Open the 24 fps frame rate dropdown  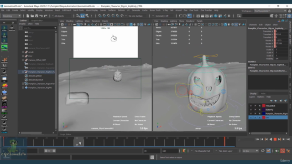(x=250, y=151)
